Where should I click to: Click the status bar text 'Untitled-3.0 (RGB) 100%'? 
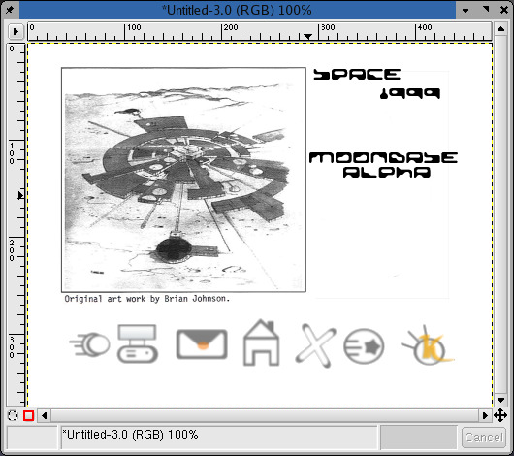(x=130, y=435)
